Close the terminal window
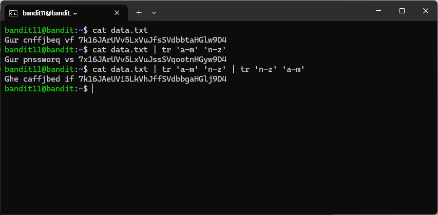The height and width of the screenshot is (215, 438). point(426,11)
